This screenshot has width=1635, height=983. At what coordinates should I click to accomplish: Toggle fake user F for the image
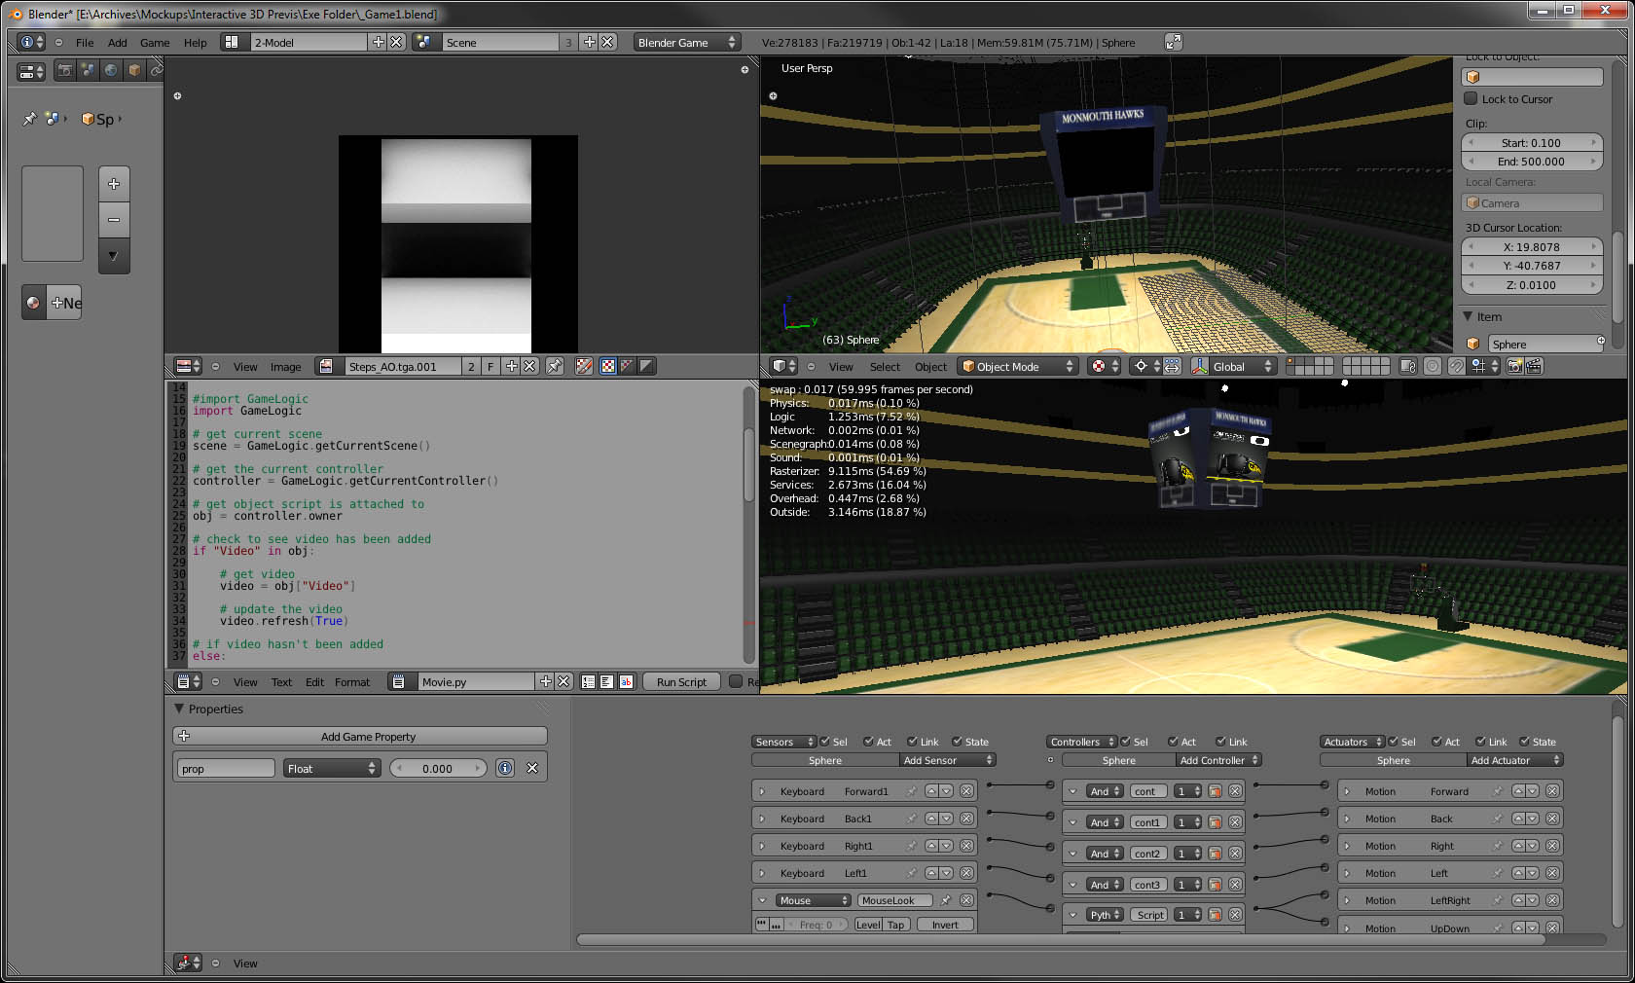click(490, 367)
